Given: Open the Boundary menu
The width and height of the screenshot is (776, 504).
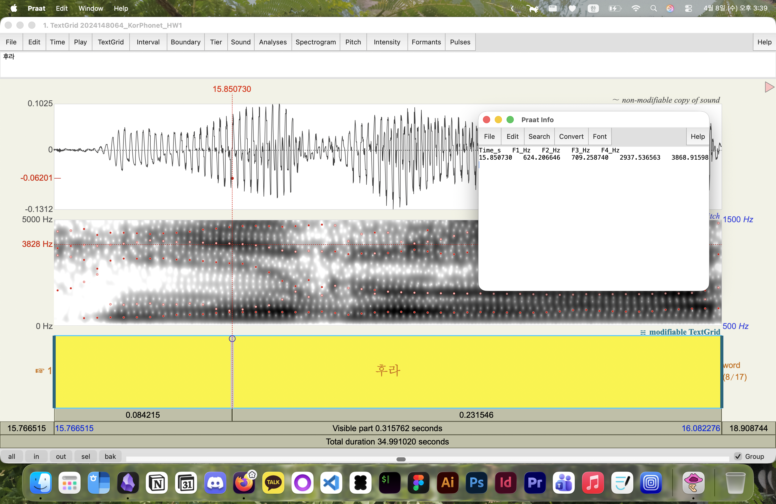Looking at the screenshot, I should pos(185,42).
